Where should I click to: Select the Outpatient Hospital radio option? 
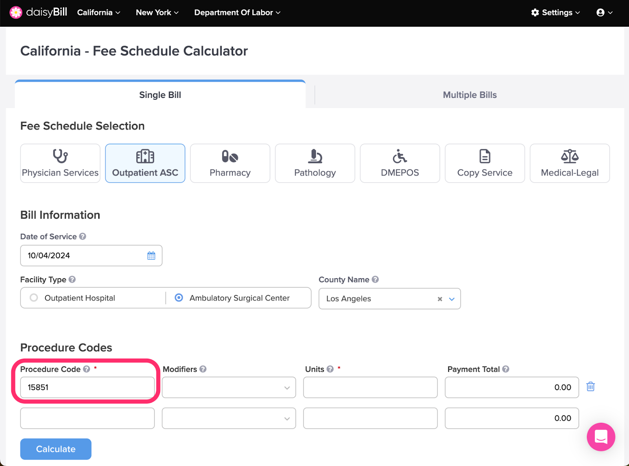[34, 298]
